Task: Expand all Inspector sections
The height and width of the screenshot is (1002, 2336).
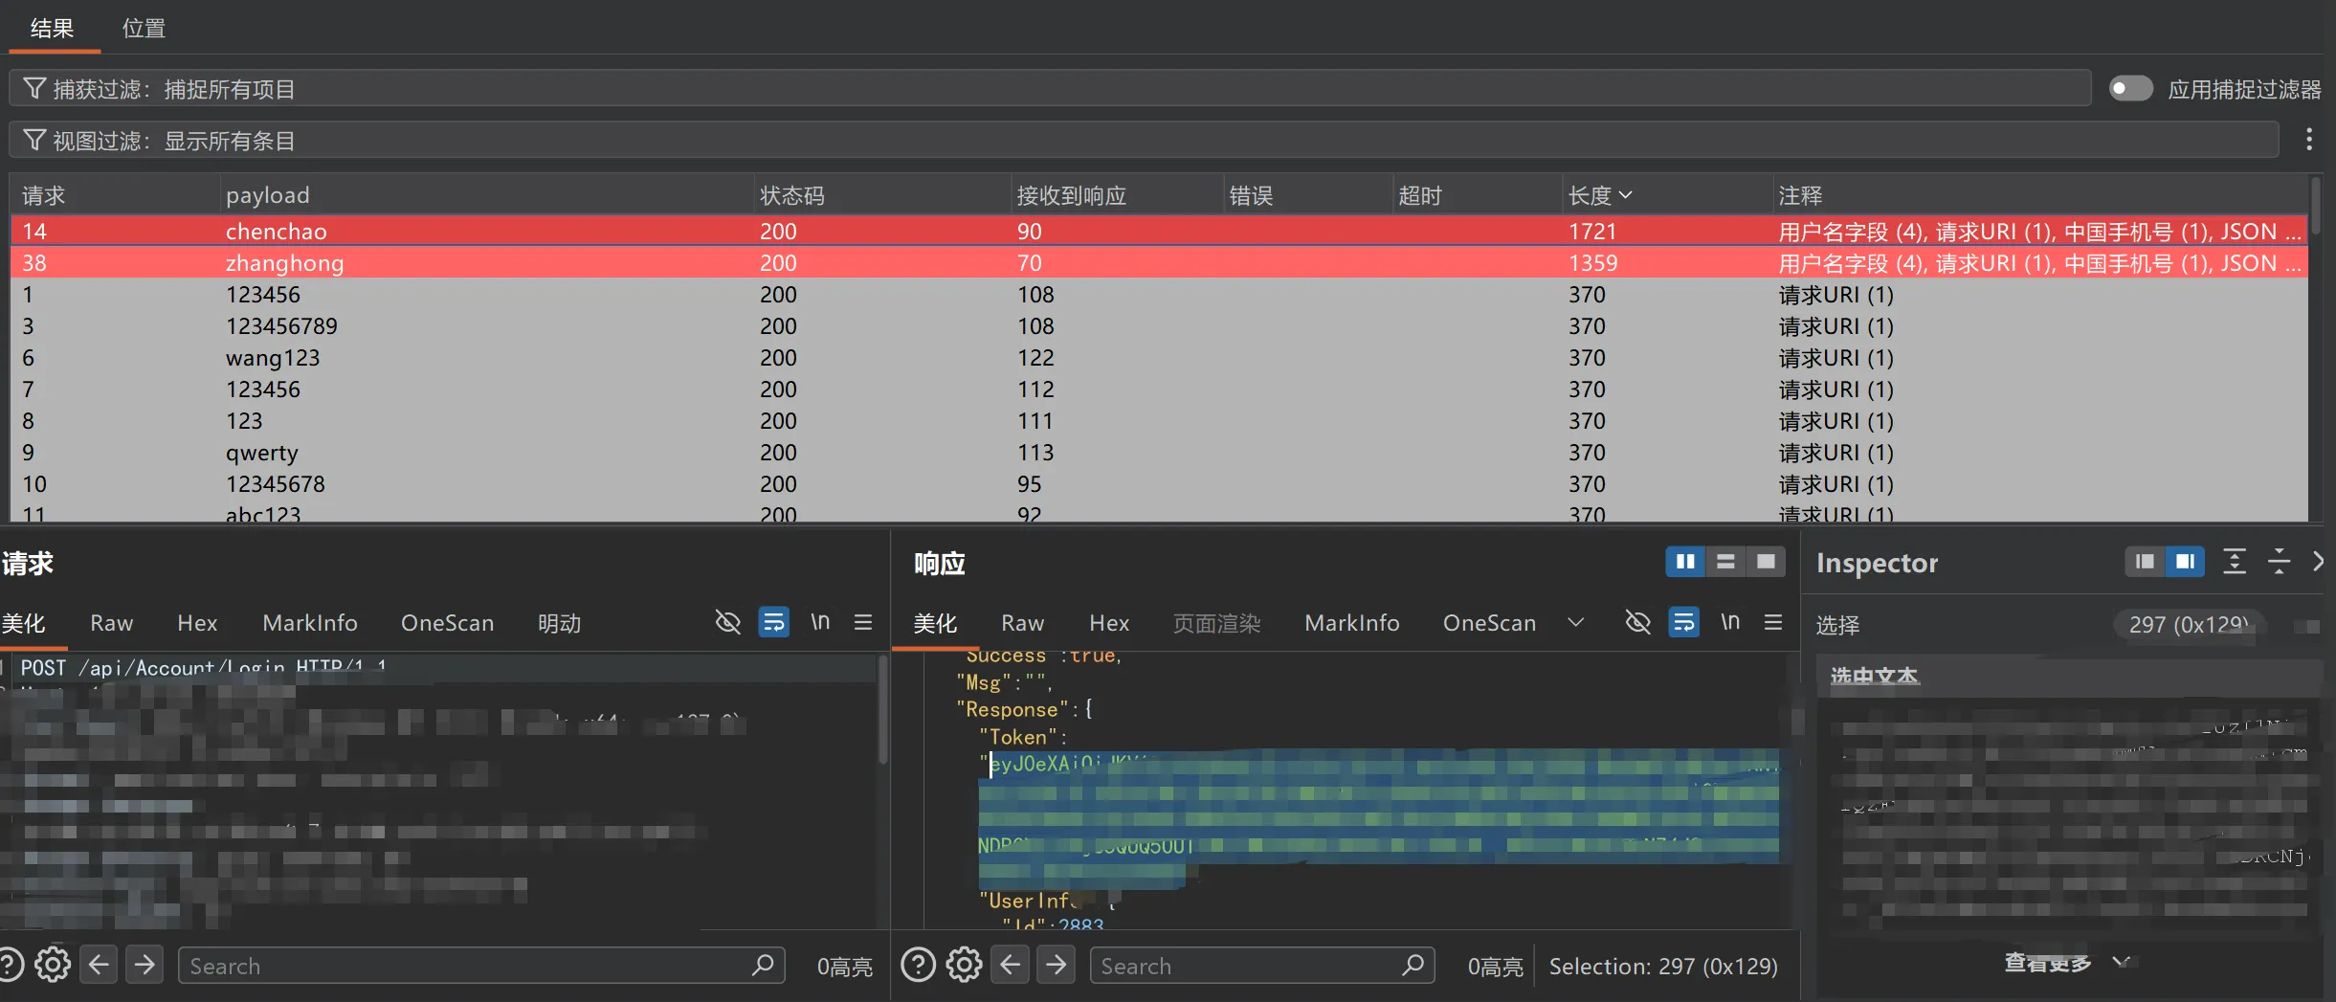Action: pyautogui.click(x=2234, y=562)
